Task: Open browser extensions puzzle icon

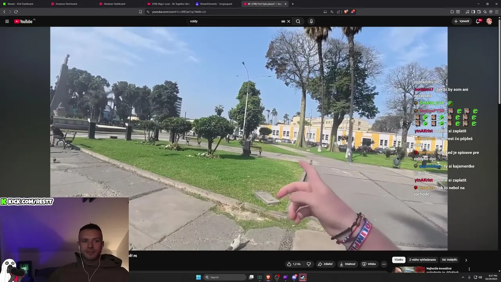Action: (x=452, y=12)
